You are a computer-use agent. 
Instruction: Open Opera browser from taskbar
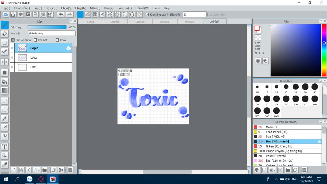tap(41, 179)
